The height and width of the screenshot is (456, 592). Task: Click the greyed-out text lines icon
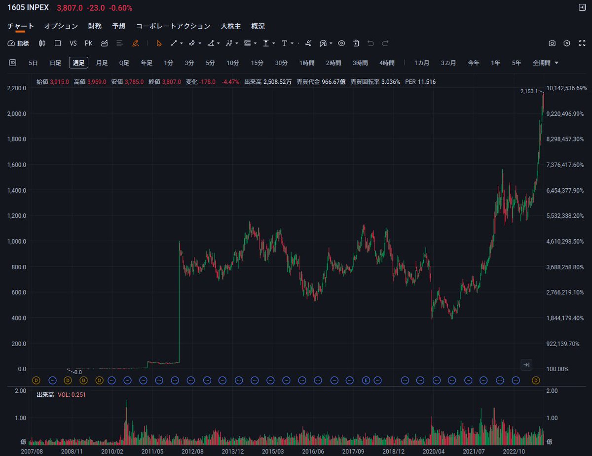pos(119,43)
